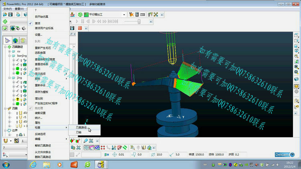This screenshot has height=169, width=301.
Task: Collapse the jing folder node
Action: pyautogui.click(x=9, y=78)
